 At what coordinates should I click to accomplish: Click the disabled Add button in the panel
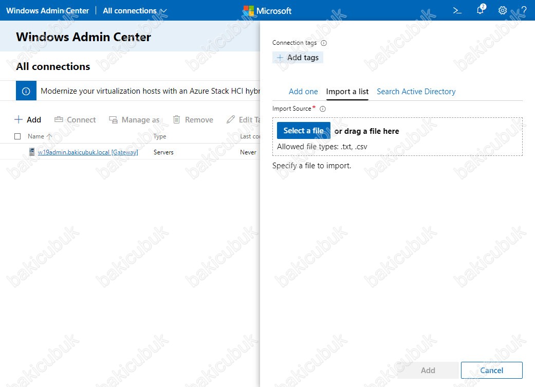click(x=428, y=370)
